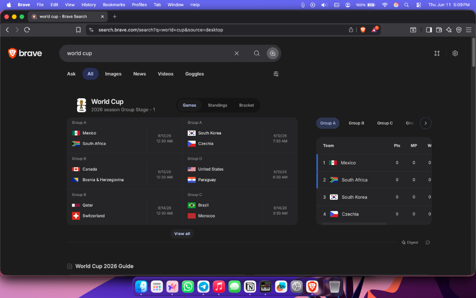Open the World Cup 2026 Guide link

[x=104, y=266]
